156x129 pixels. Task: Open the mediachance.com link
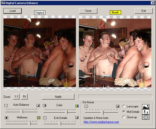pos(101,122)
